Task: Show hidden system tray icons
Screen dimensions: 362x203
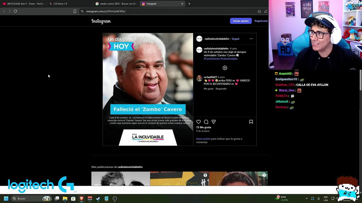Action: [x=306, y=198]
